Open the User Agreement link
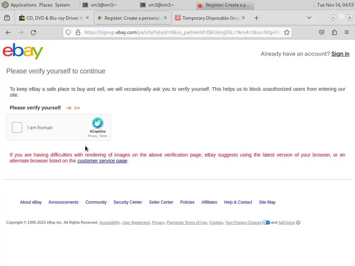This screenshot has height=266, width=355. pos(136,223)
